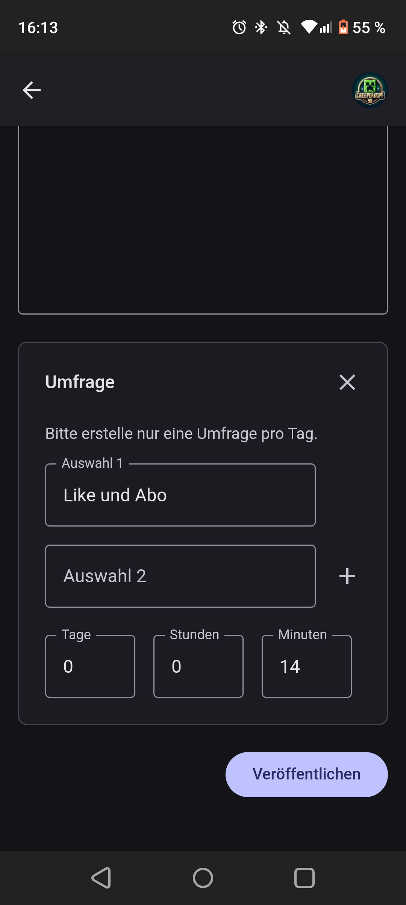Tap the back arrow in the header

pyautogui.click(x=32, y=90)
